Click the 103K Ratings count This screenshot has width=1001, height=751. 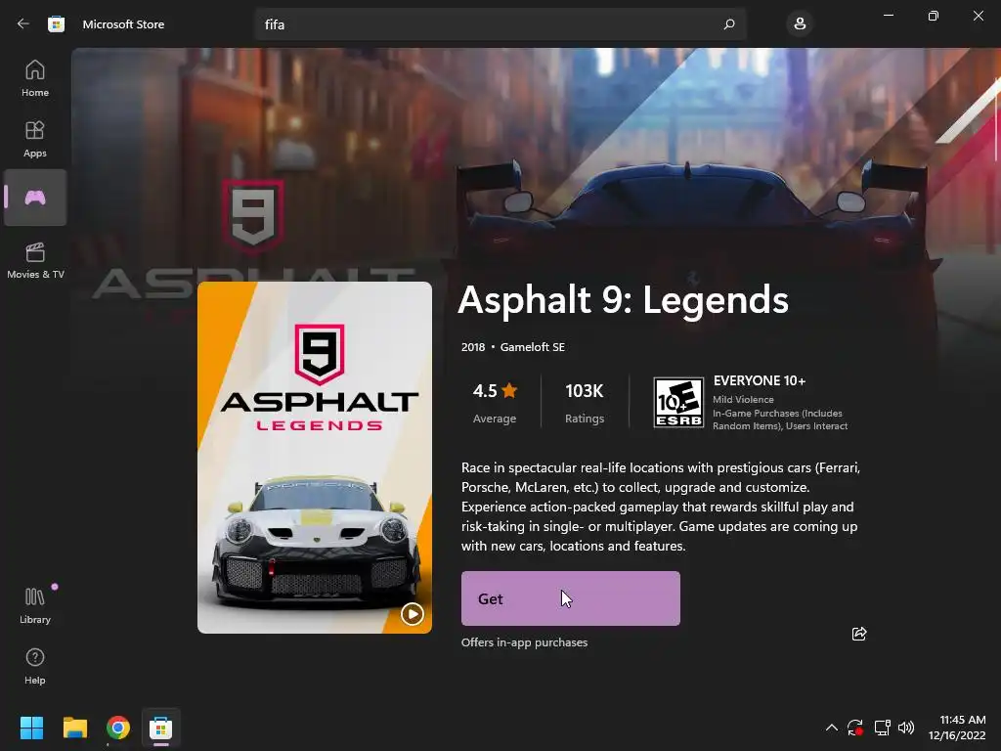click(x=585, y=403)
